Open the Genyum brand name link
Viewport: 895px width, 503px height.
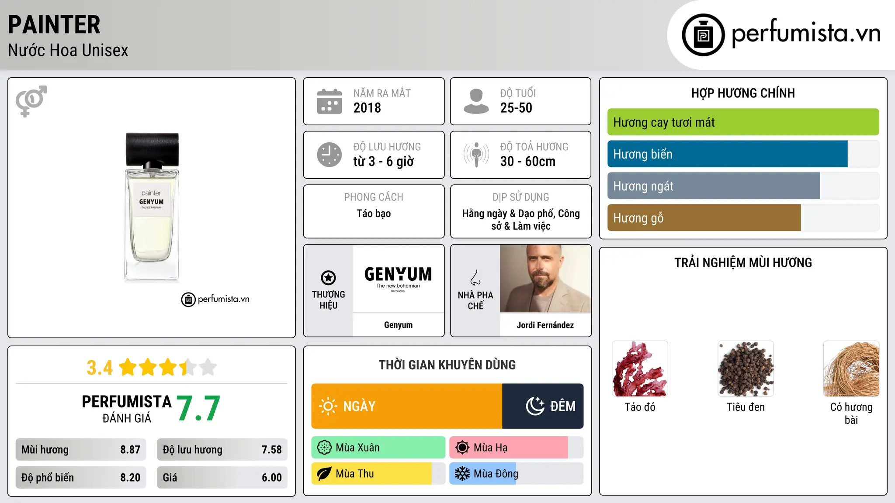(x=398, y=325)
